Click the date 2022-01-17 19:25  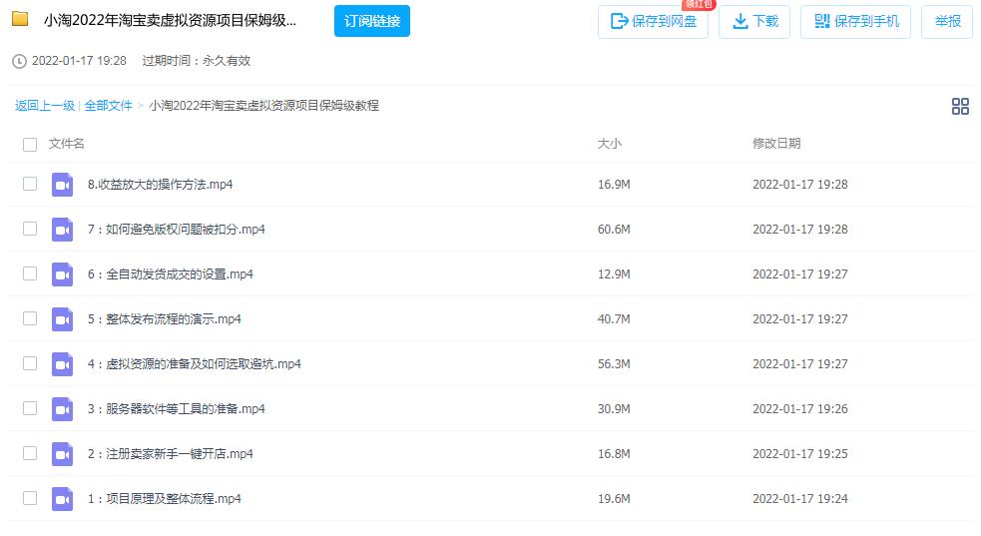tap(800, 455)
